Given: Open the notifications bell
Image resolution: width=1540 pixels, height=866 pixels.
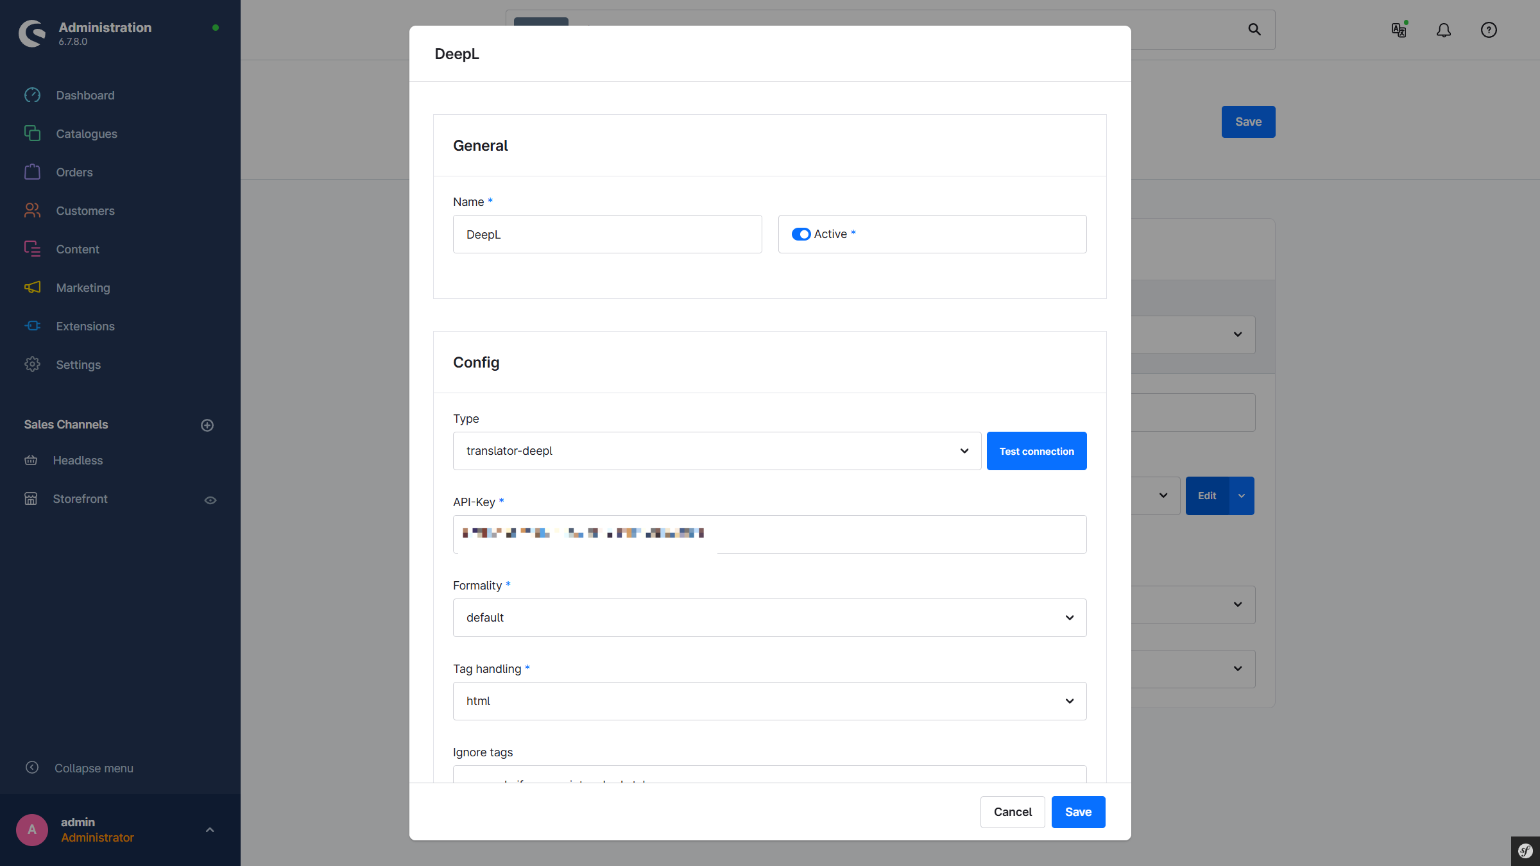Looking at the screenshot, I should (x=1443, y=30).
